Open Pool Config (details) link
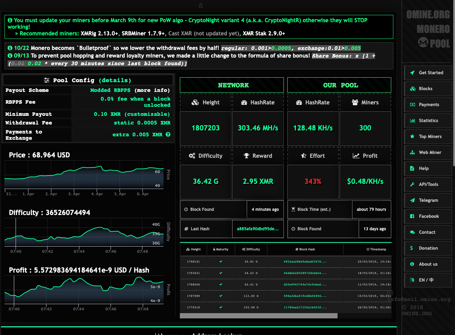 [x=115, y=80]
